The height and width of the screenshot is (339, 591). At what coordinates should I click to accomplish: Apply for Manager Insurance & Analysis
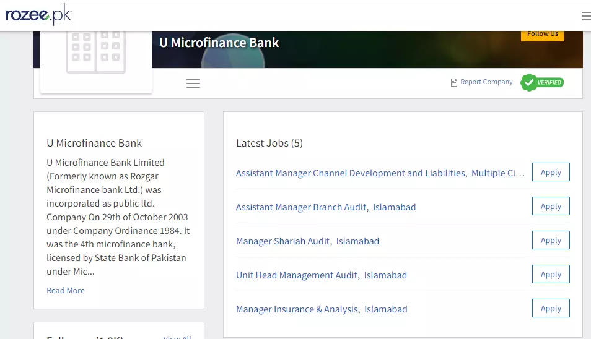pyautogui.click(x=551, y=308)
